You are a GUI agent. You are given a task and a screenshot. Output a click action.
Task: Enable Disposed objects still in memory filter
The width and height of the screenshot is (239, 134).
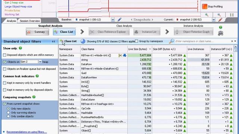(x=4, y=55)
